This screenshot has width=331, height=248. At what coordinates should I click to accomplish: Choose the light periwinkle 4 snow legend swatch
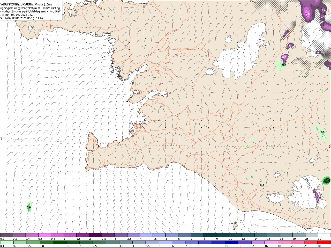point(146,235)
